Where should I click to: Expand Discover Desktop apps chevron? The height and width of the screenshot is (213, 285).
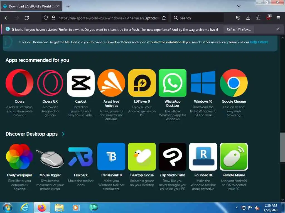(x=63, y=134)
